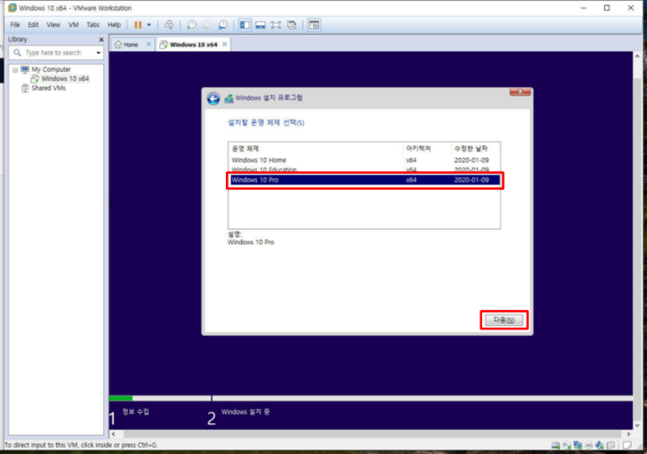This screenshot has height=454, width=647.
Task: Close the Library panel
Action: tap(101, 39)
